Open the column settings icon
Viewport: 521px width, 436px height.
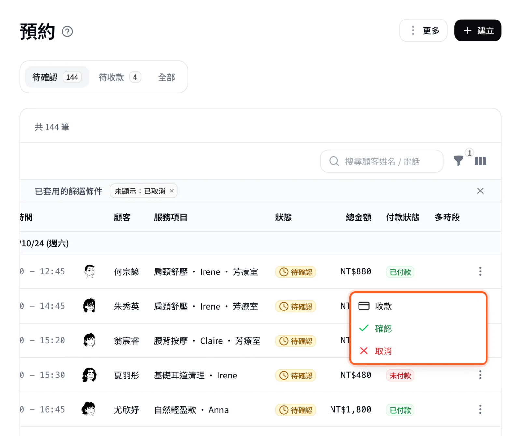(480, 161)
